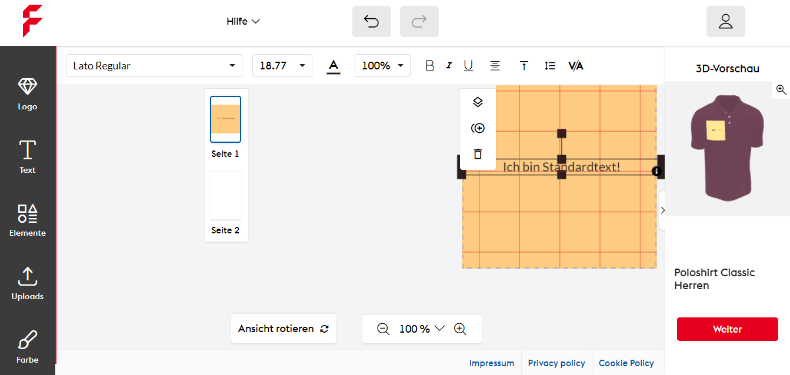The image size is (790, 375).
Task: Open the user account icon
Action: click(x=725, y=22)
